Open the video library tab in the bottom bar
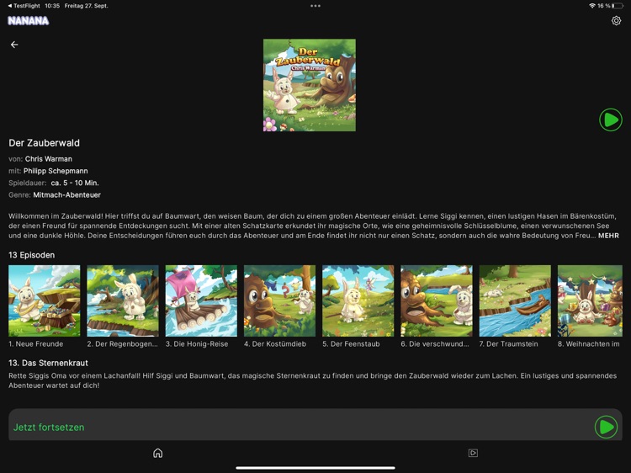Screen dimensions: 631x473 pyautogui.click(x=473, y=454)
